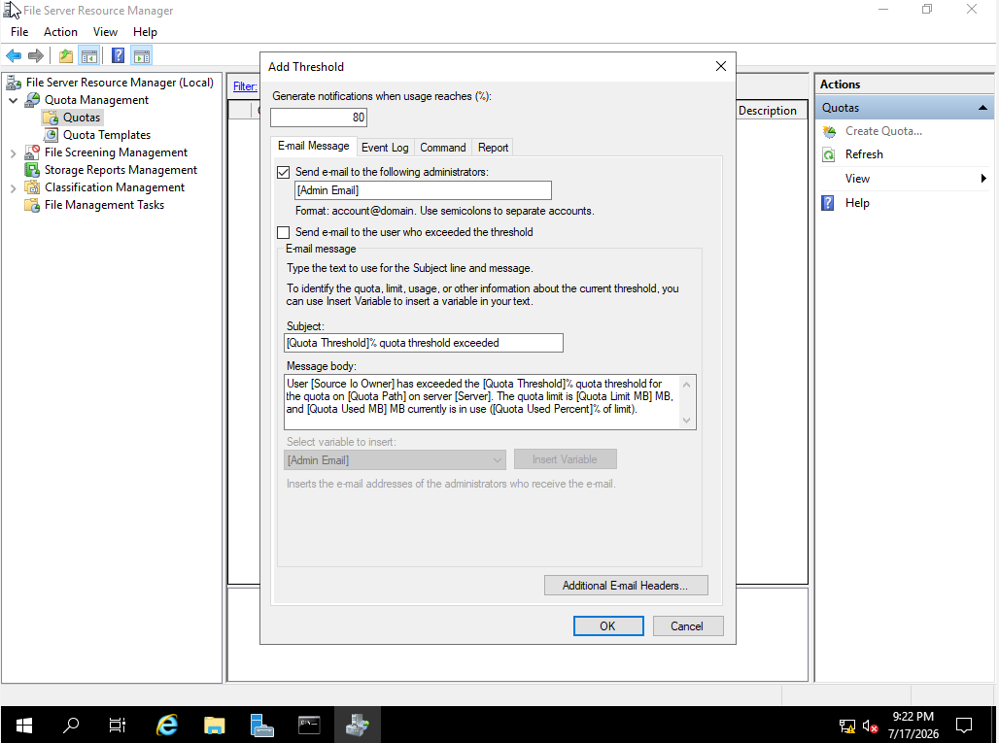Open the Help menu in menu bar
This screenshot has height=743, width=999.
(145, 32)
